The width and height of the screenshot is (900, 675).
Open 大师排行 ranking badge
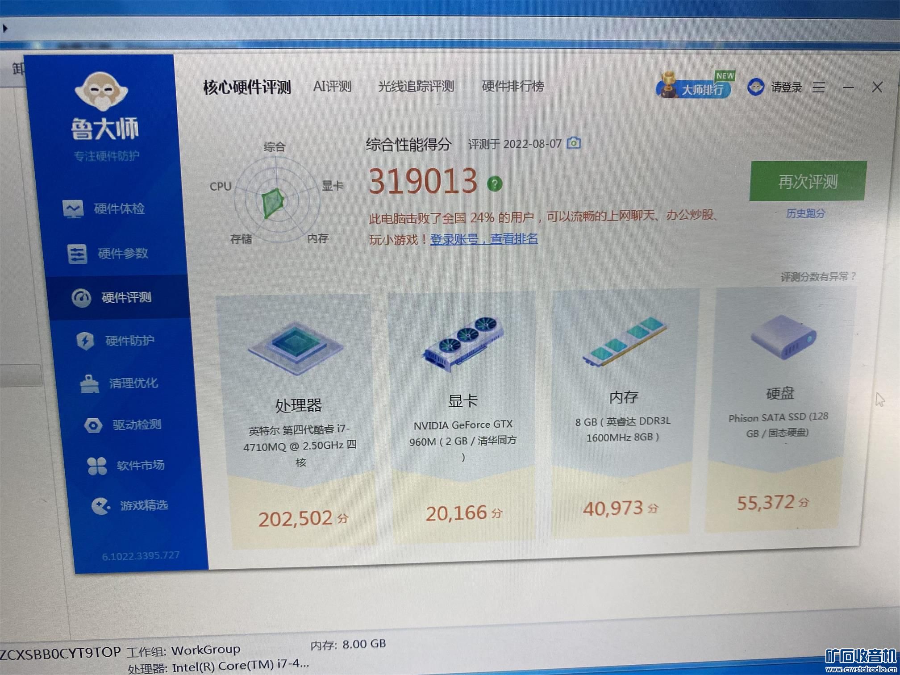tap(695, 87)
